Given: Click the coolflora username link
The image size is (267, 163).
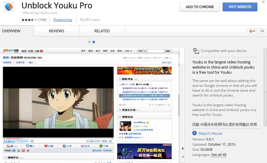Looking at the screenshot, I should coord(139,122).
